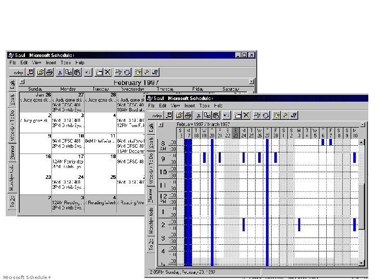Open the File menu in the back window
This screenshot has width=374, height=280.
12,63
